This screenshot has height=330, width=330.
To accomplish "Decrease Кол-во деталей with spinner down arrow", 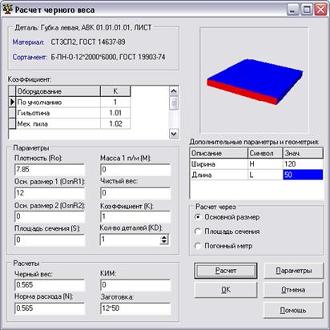I will pyautogui.click(x=164, y=242).
